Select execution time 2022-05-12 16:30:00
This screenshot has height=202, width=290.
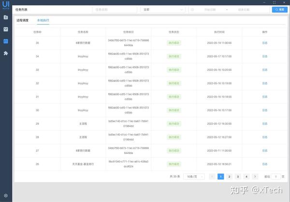pos(219,123)
